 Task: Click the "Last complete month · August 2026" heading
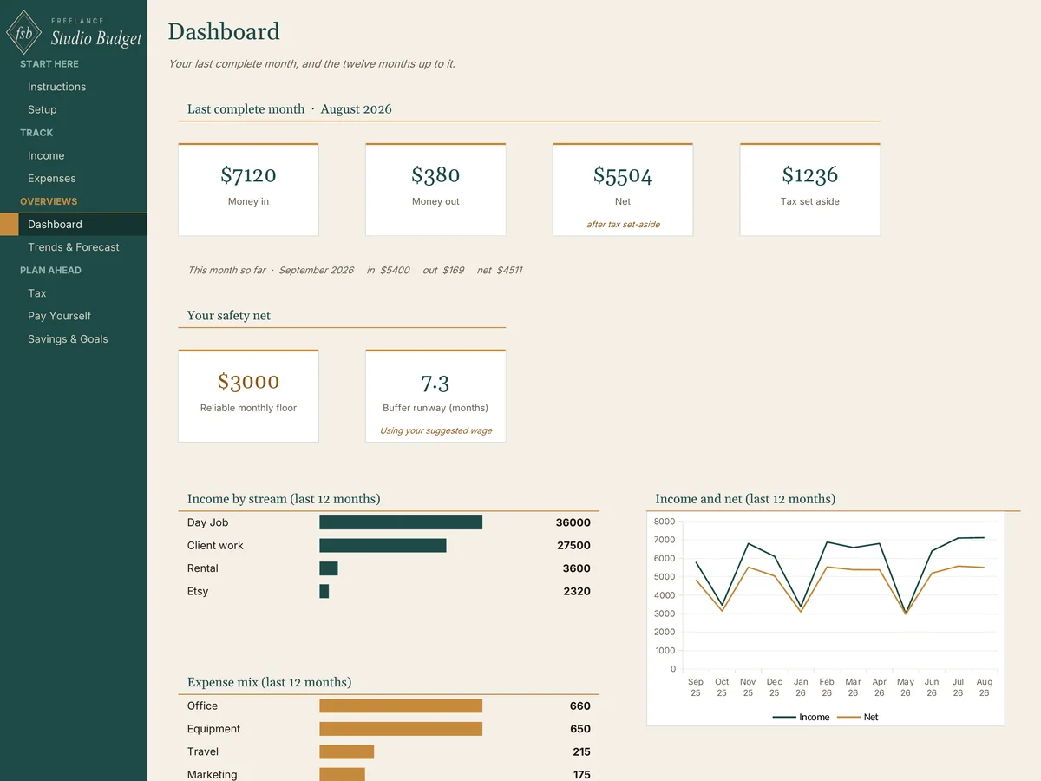point(290,109)
